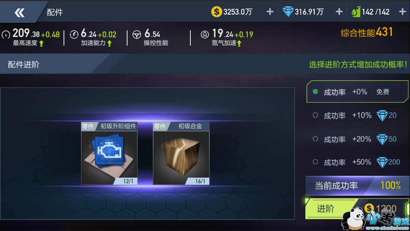Image resolution: width=410 pixels, height=231 pixels.
Task: Open the 初级合金 alloy cube part
Action: [x=181, y=154]
